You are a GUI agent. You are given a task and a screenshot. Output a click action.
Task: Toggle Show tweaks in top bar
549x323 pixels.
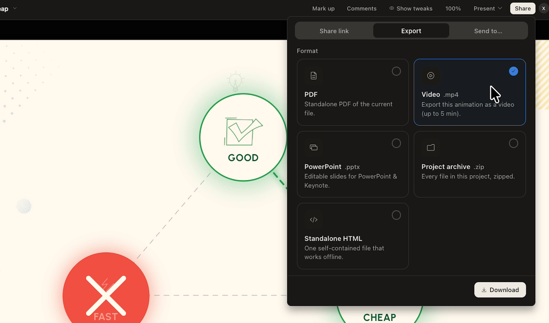(x=411, y=9)
